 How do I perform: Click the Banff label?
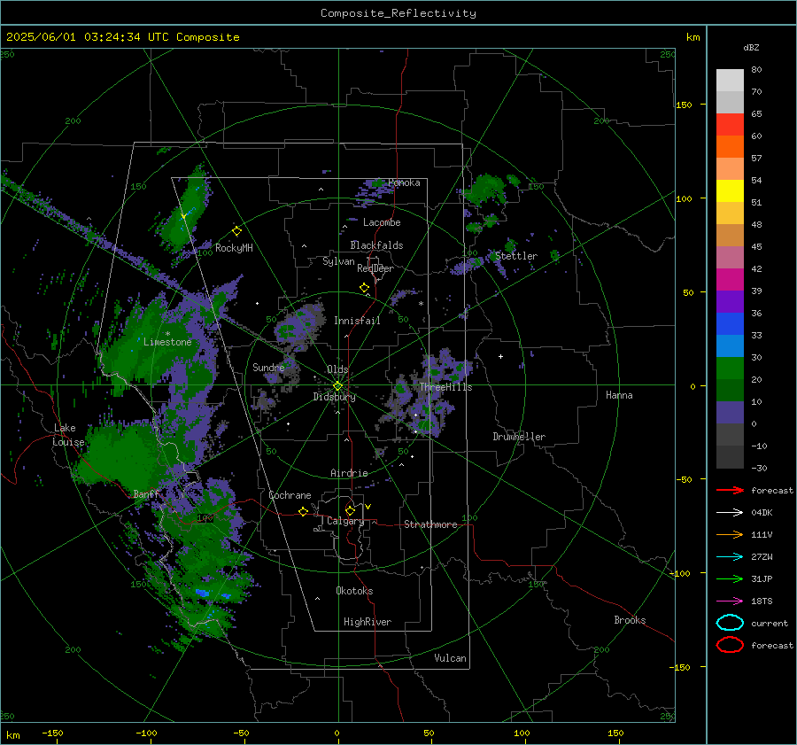(146, 493)
